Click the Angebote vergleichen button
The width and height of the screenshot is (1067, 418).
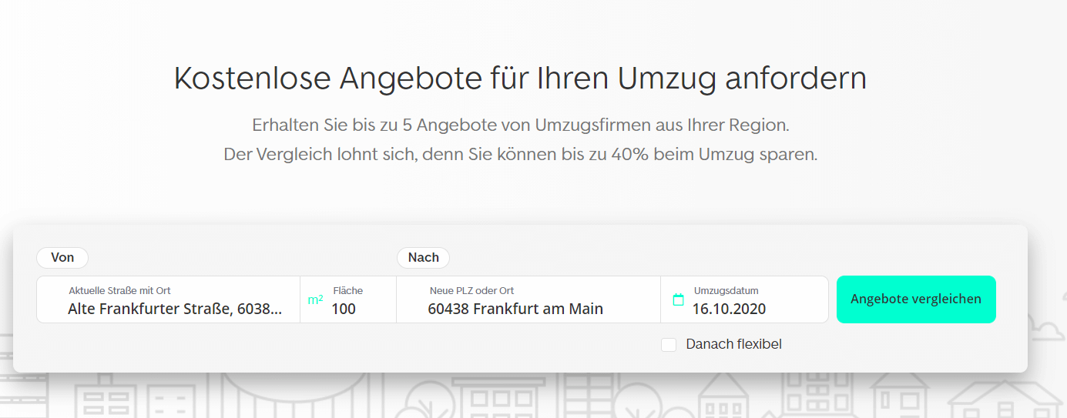(x=916, y=299)
